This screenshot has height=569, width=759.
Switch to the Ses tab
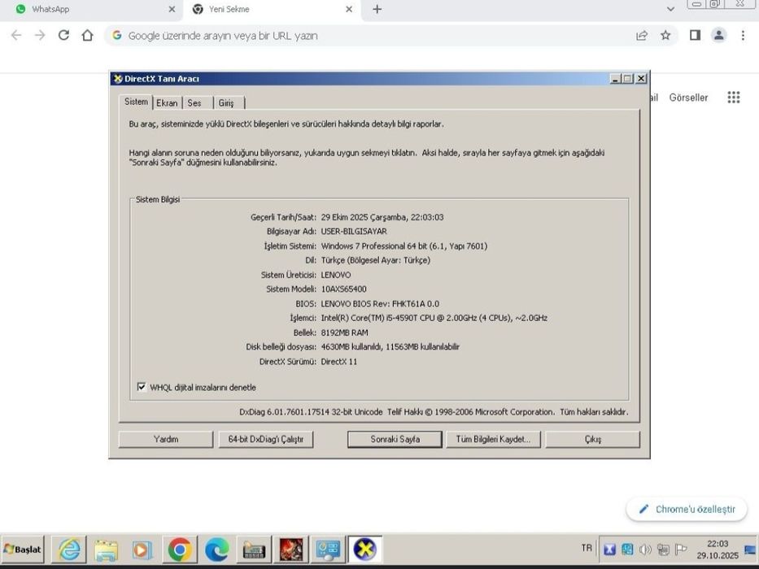194,103
